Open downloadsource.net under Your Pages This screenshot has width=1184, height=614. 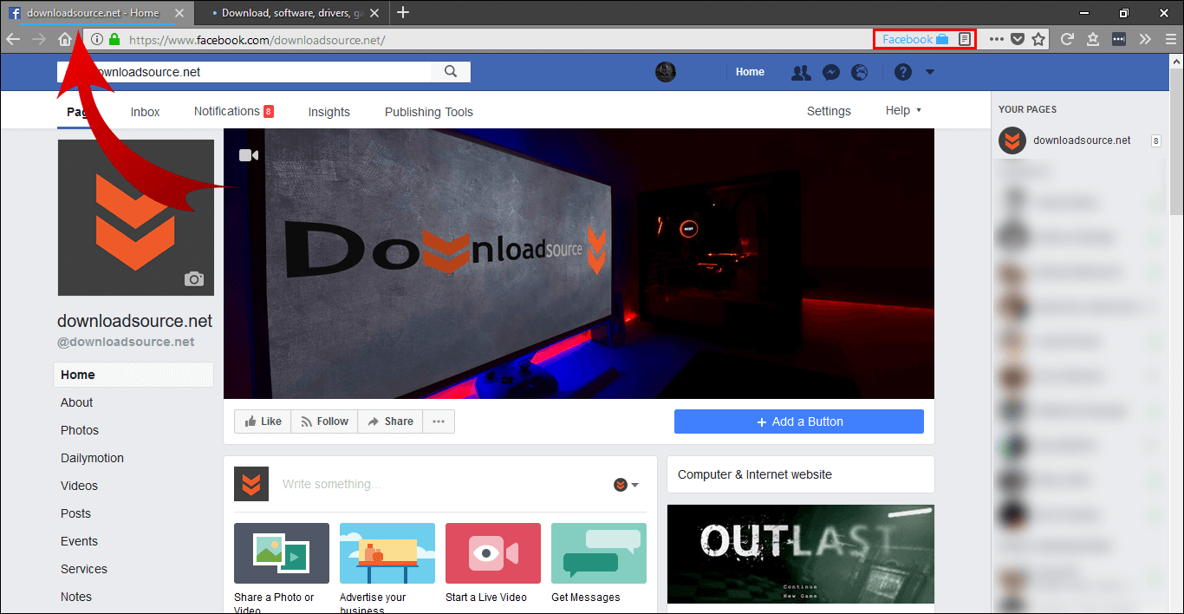(x=1080, y=140)
